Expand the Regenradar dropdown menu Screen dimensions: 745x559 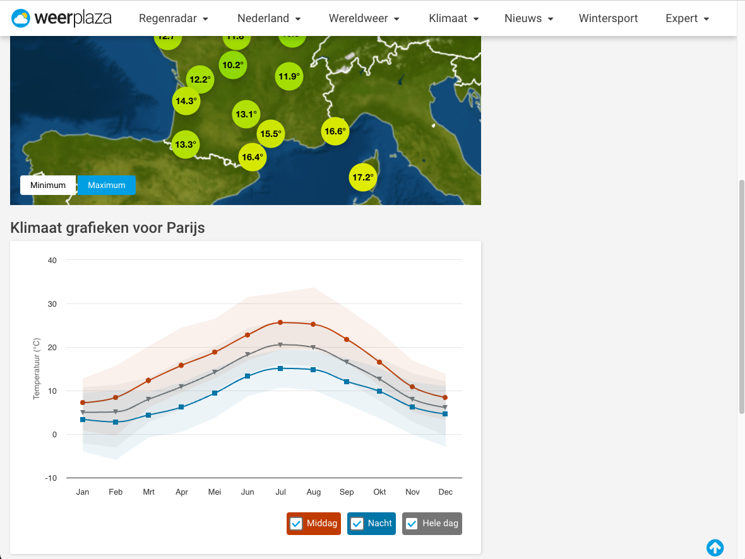(x=174, y=18)
